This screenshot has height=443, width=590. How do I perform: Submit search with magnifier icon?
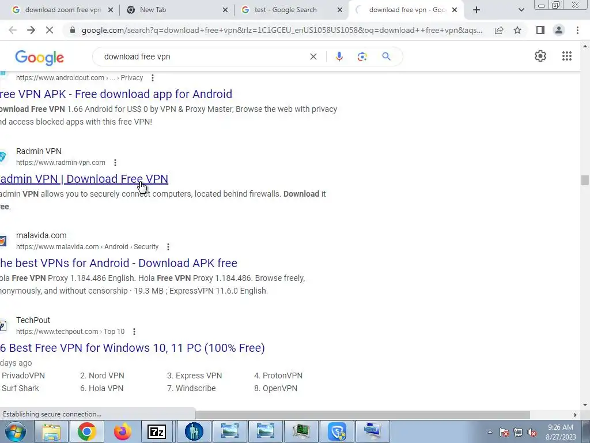(x=386, y=57)
